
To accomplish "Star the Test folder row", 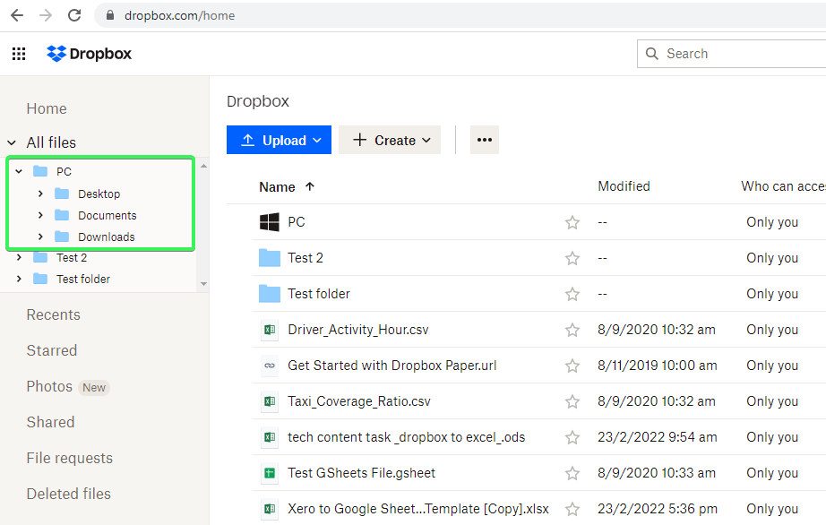I will coord(572,294).
